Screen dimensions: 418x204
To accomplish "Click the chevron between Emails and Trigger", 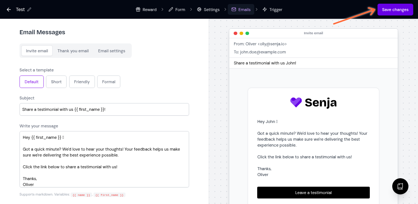I will [257, 10].
